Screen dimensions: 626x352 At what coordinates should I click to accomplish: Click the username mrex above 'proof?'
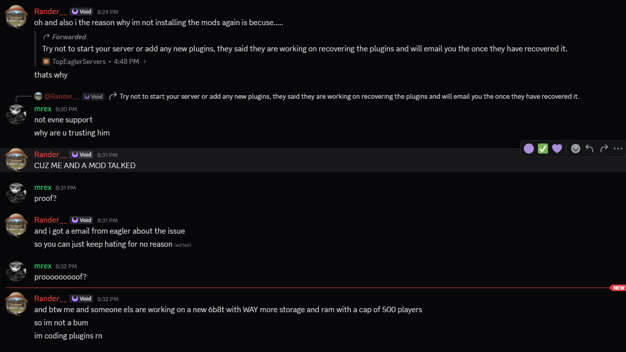[43, 187]
